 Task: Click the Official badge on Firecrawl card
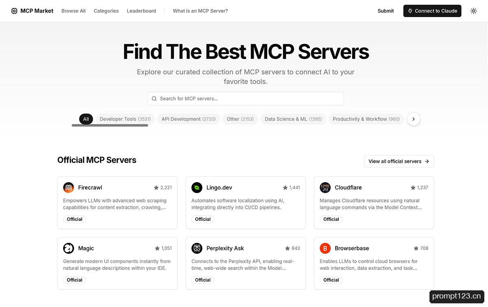click(x=74, y=219)
